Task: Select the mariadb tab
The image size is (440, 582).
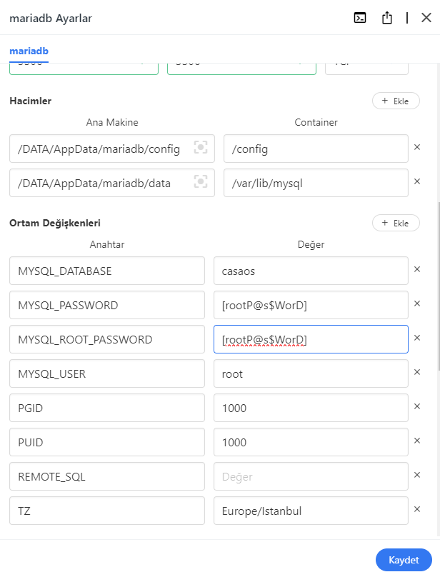Action: coord(29,51)
